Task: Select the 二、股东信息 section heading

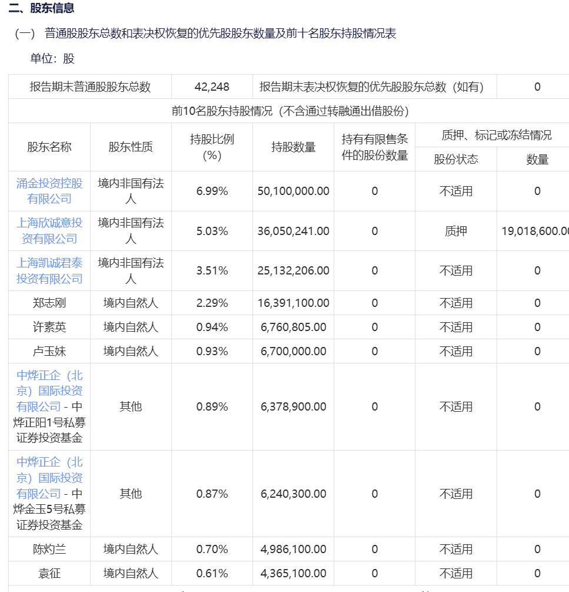Action: [x=41, y=8]
